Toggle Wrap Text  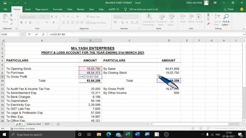click(93, 17)
